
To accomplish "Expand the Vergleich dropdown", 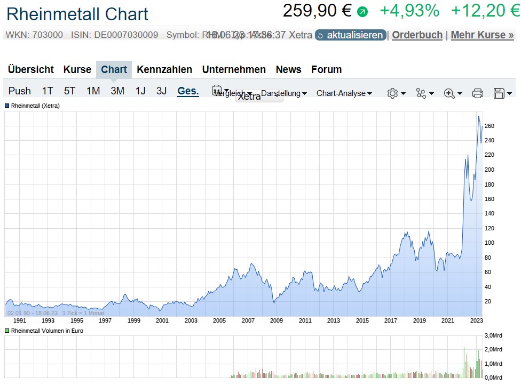I will (x=233, y=93).
